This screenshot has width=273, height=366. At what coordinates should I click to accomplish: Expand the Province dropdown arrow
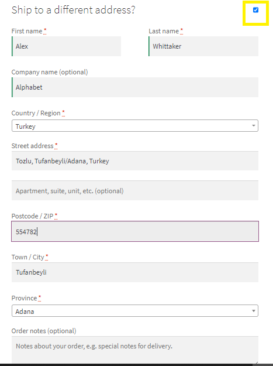coord(254,311)
